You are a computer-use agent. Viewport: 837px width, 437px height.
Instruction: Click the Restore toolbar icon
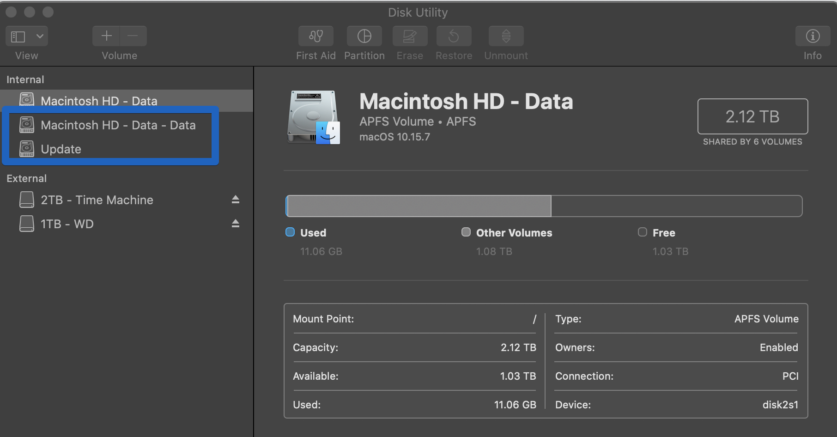pos(454,36)
